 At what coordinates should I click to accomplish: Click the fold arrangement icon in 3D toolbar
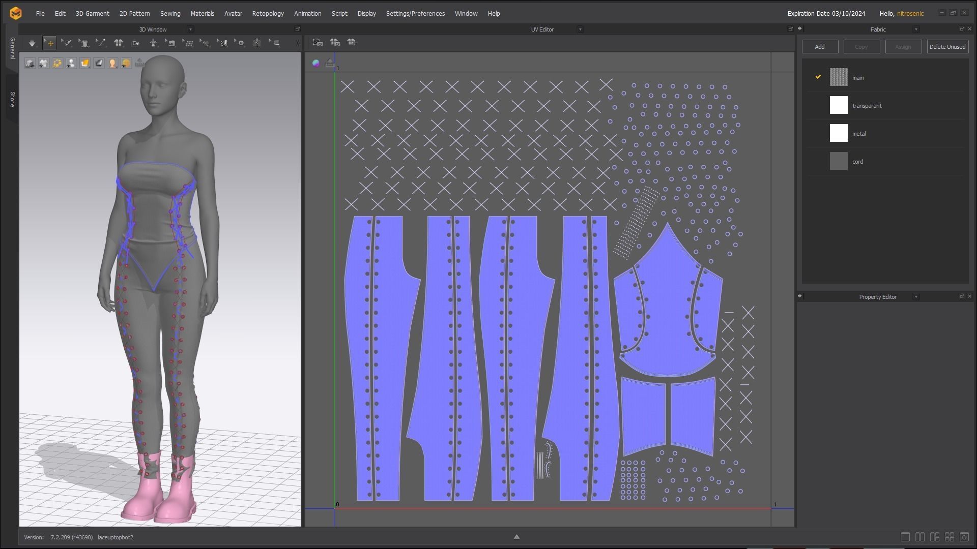tap(136, 43)
